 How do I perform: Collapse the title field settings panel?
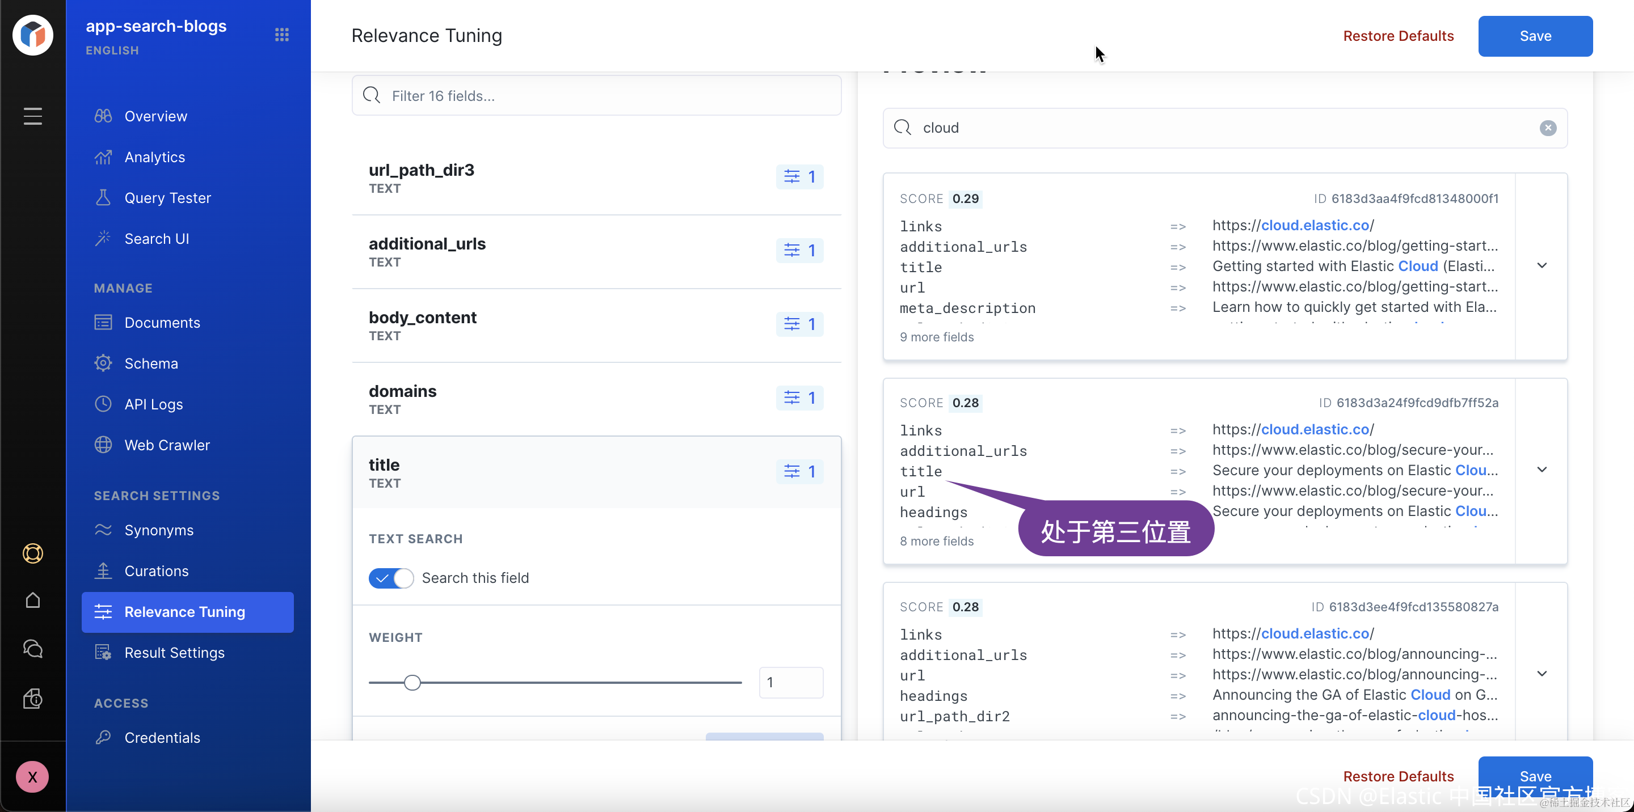pyautogui.click(x=596, y=472)
